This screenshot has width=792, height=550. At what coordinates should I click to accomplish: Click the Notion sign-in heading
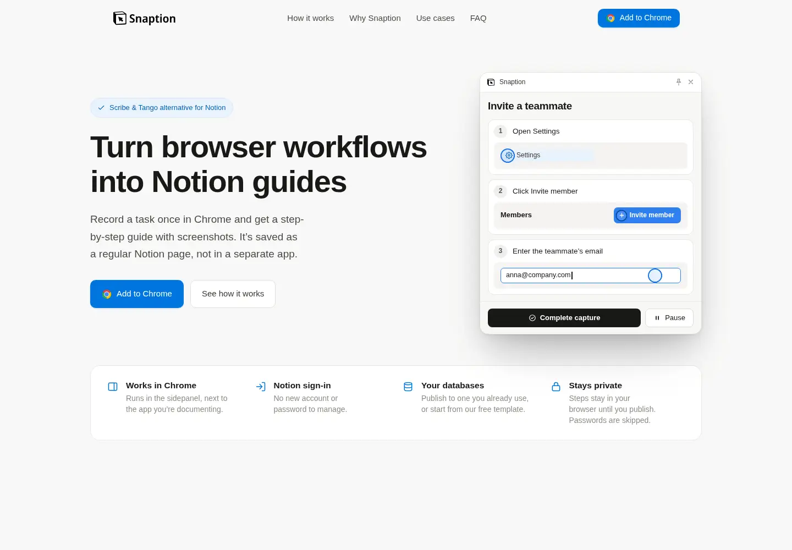[x=302, y=386]
